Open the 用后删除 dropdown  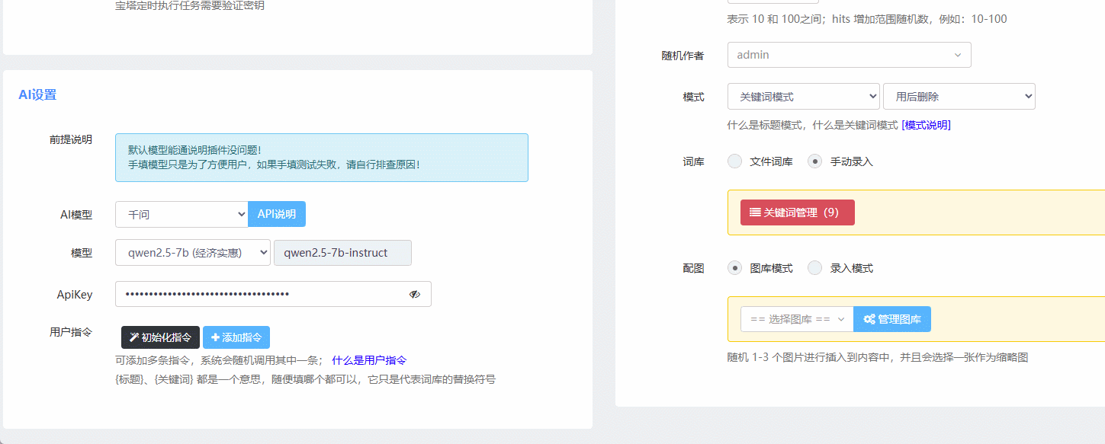point(959,97)
